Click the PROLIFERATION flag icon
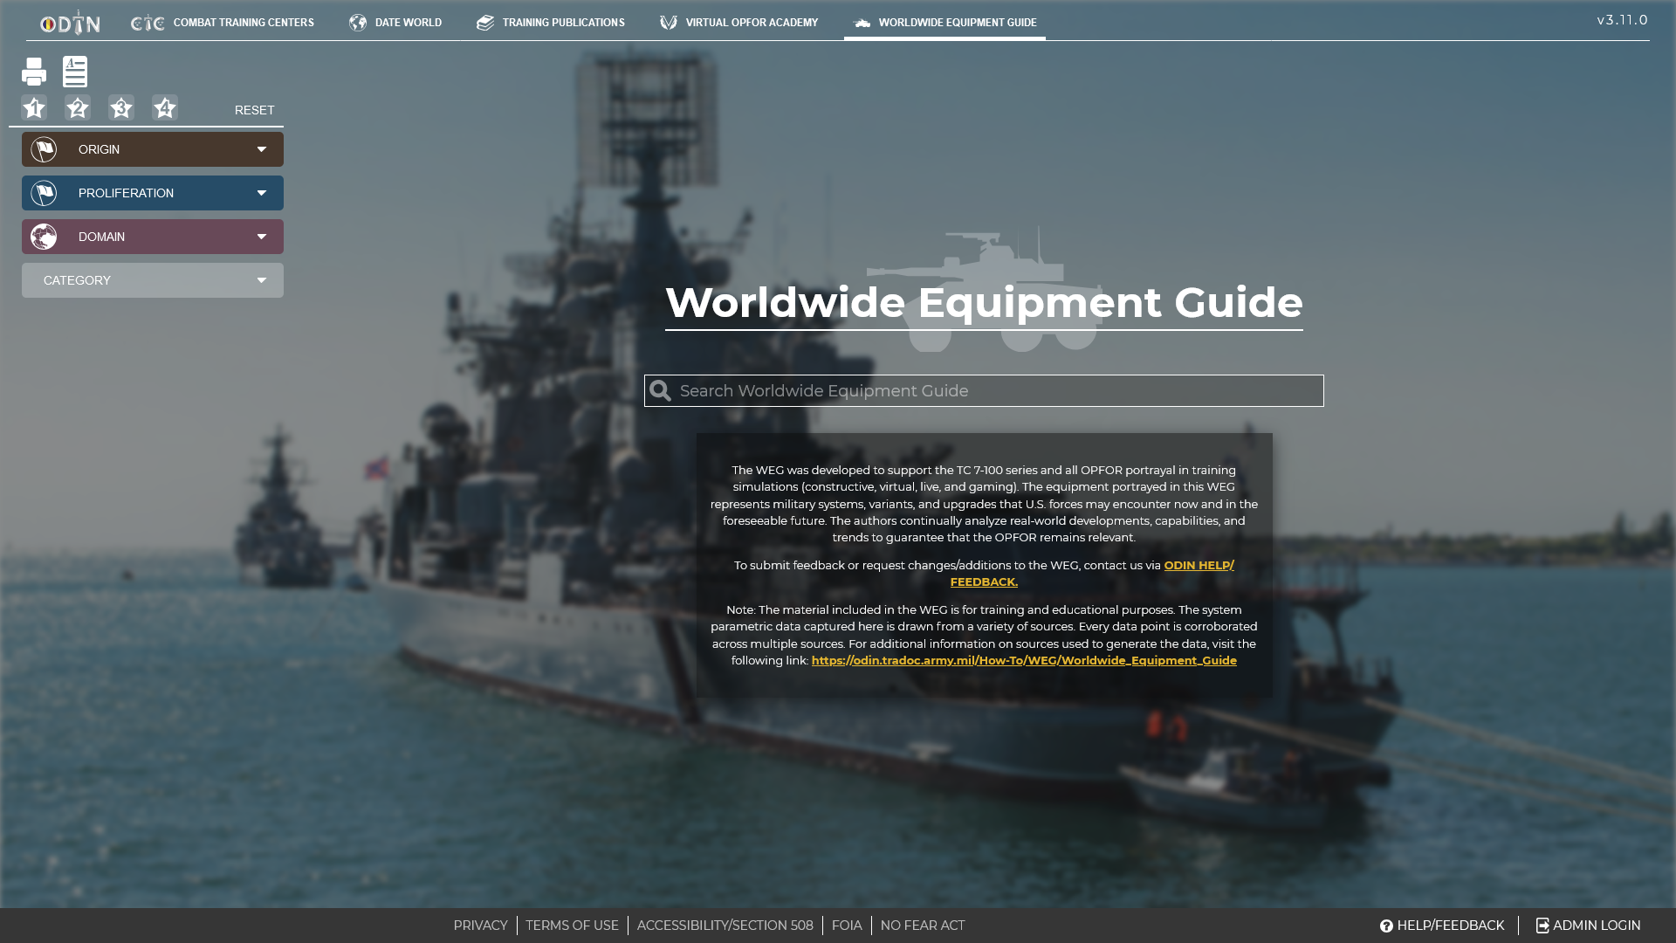Image resolution: width=1676 pixels, height=943 pixels. (x=44, y=193)
